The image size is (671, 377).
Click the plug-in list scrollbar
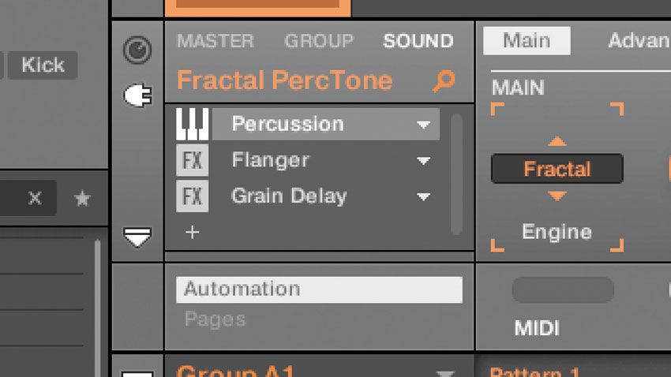tap(456, 174)
